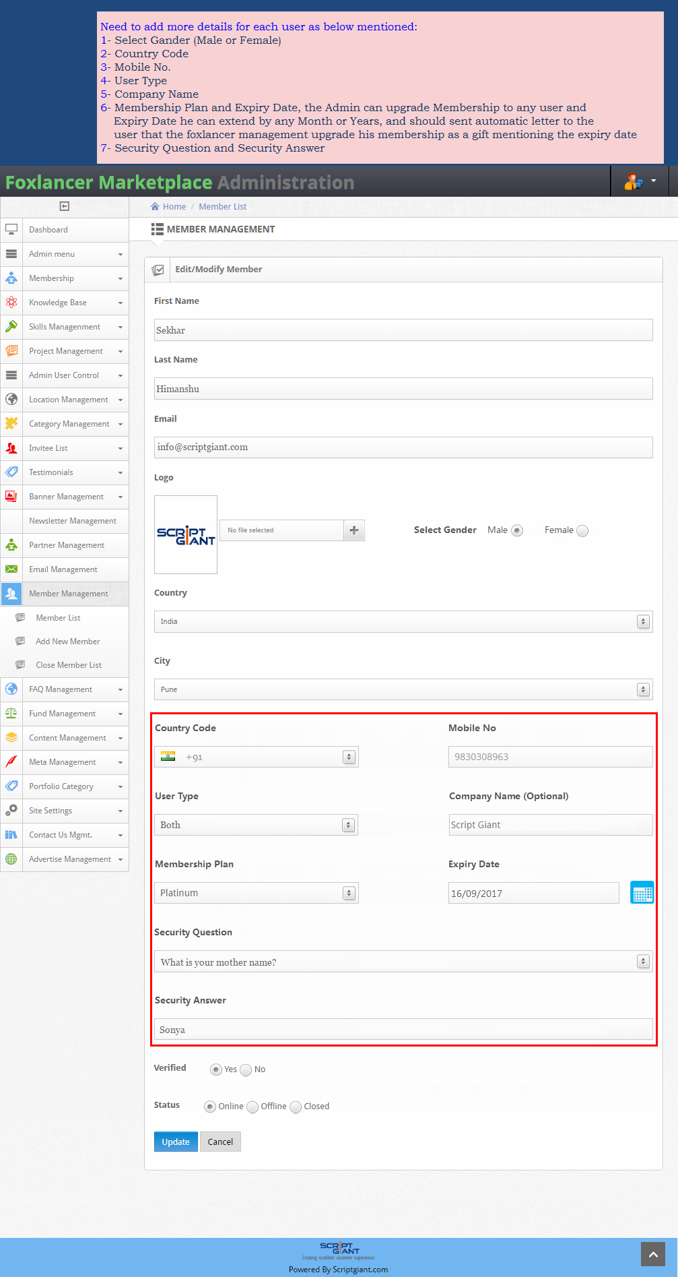Click the Dashboard monitor icon

click(x=11, y=230)
